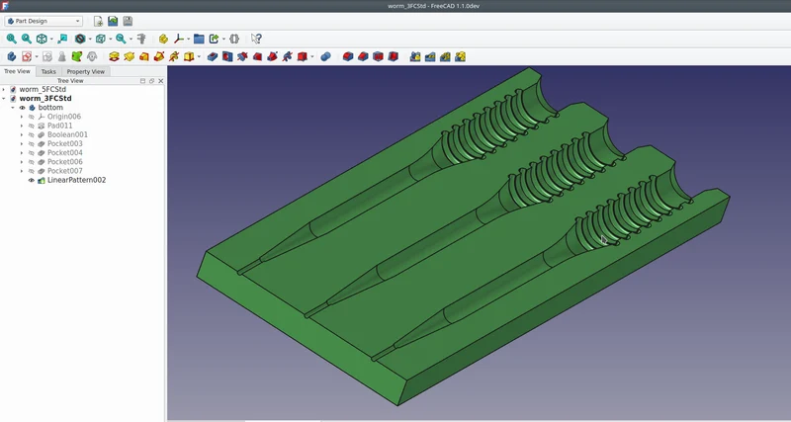Click the VarSet braces icon

[234, 39]
